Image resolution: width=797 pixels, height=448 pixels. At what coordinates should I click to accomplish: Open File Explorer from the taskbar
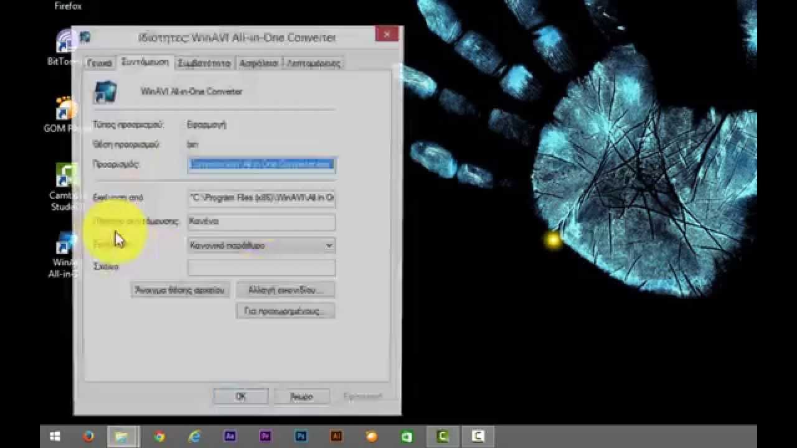coord(123,437)
